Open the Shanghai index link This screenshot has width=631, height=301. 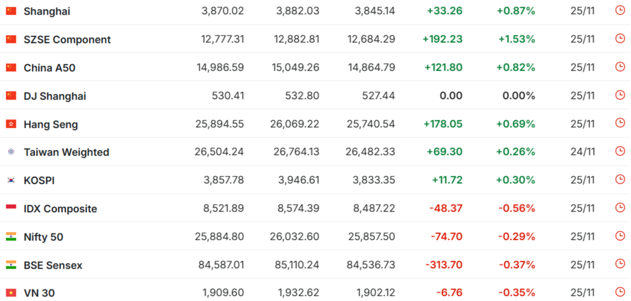[47, 11]
